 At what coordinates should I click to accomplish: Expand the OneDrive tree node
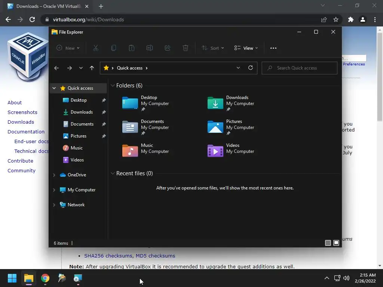(x=54, y=175)
